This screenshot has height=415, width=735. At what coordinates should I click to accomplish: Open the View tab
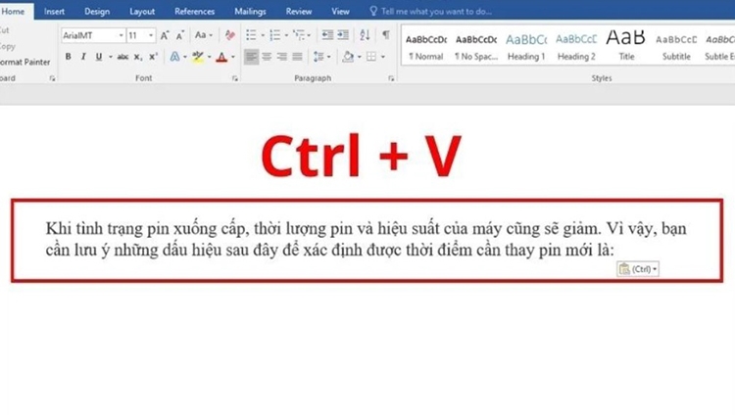[x=340, y=11]
